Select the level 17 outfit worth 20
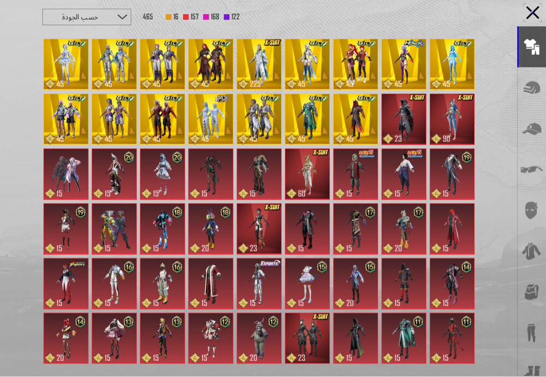The height and width of the screenshot is (377, 546). click(404, 229)
